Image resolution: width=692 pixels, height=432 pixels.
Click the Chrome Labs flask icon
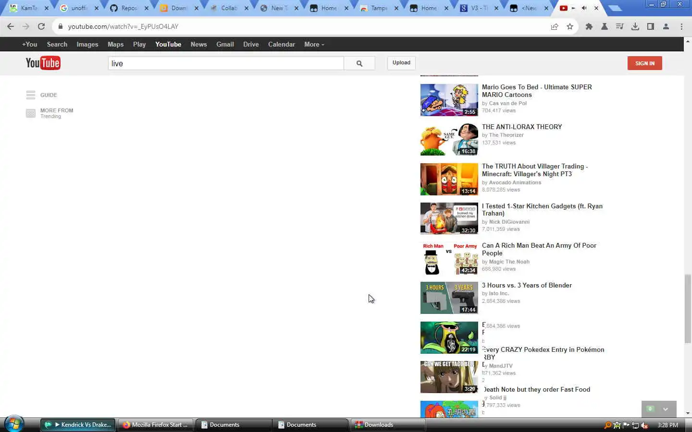click(x=605, y=26)
